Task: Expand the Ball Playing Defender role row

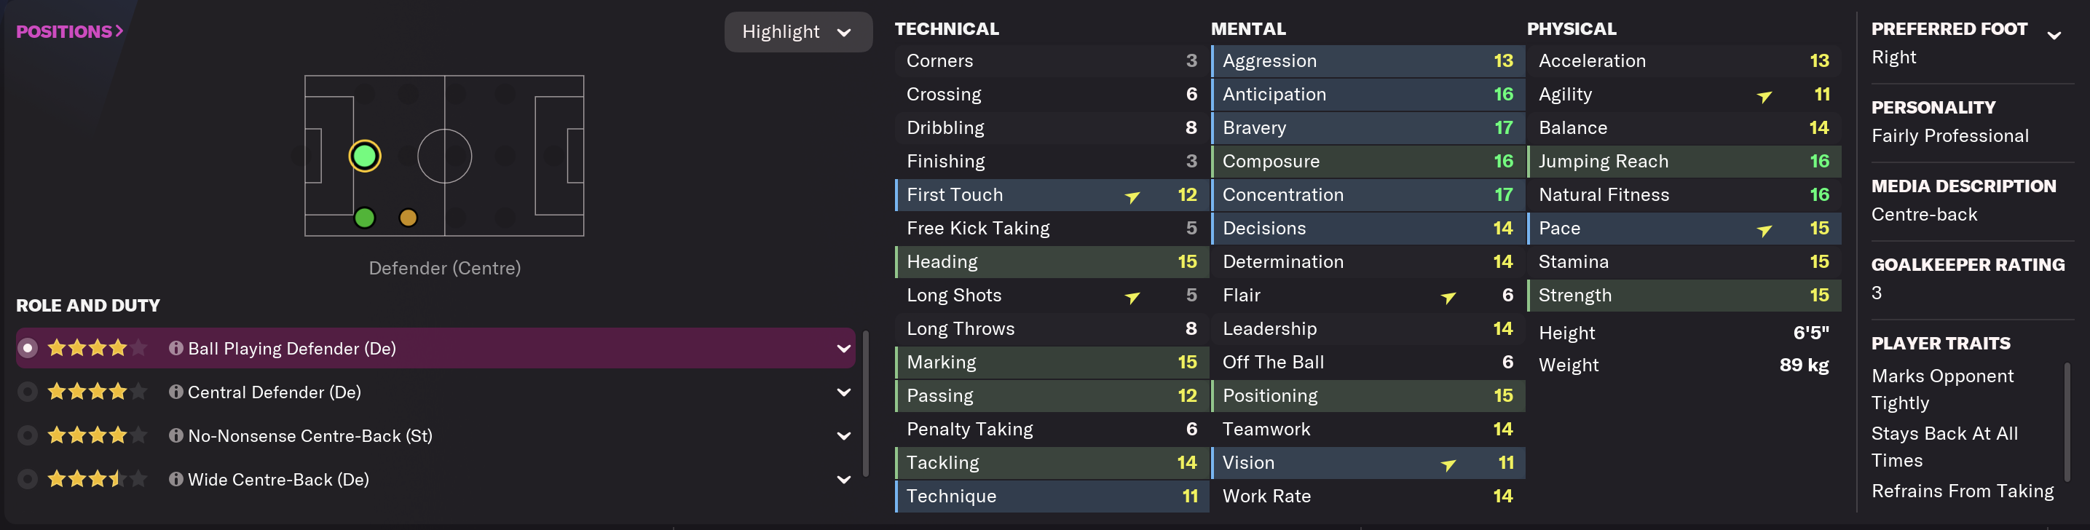Action: tap(843, 348)
